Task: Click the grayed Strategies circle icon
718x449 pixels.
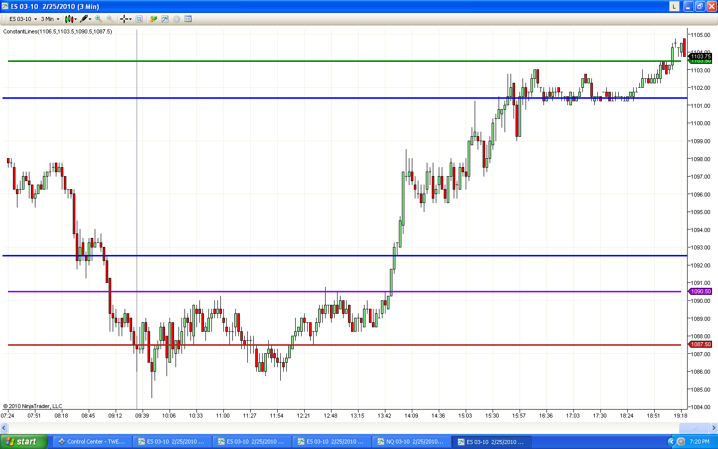Action: (x=177, y=19)
